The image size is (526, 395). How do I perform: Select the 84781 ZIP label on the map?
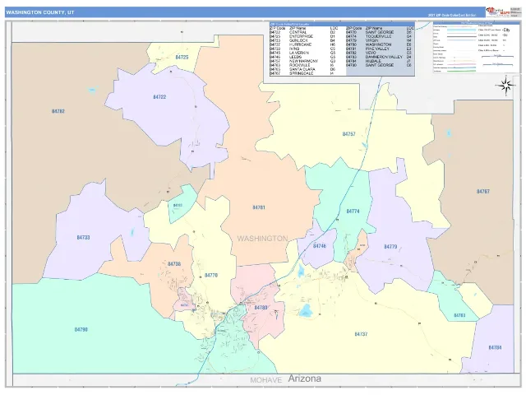259,207
